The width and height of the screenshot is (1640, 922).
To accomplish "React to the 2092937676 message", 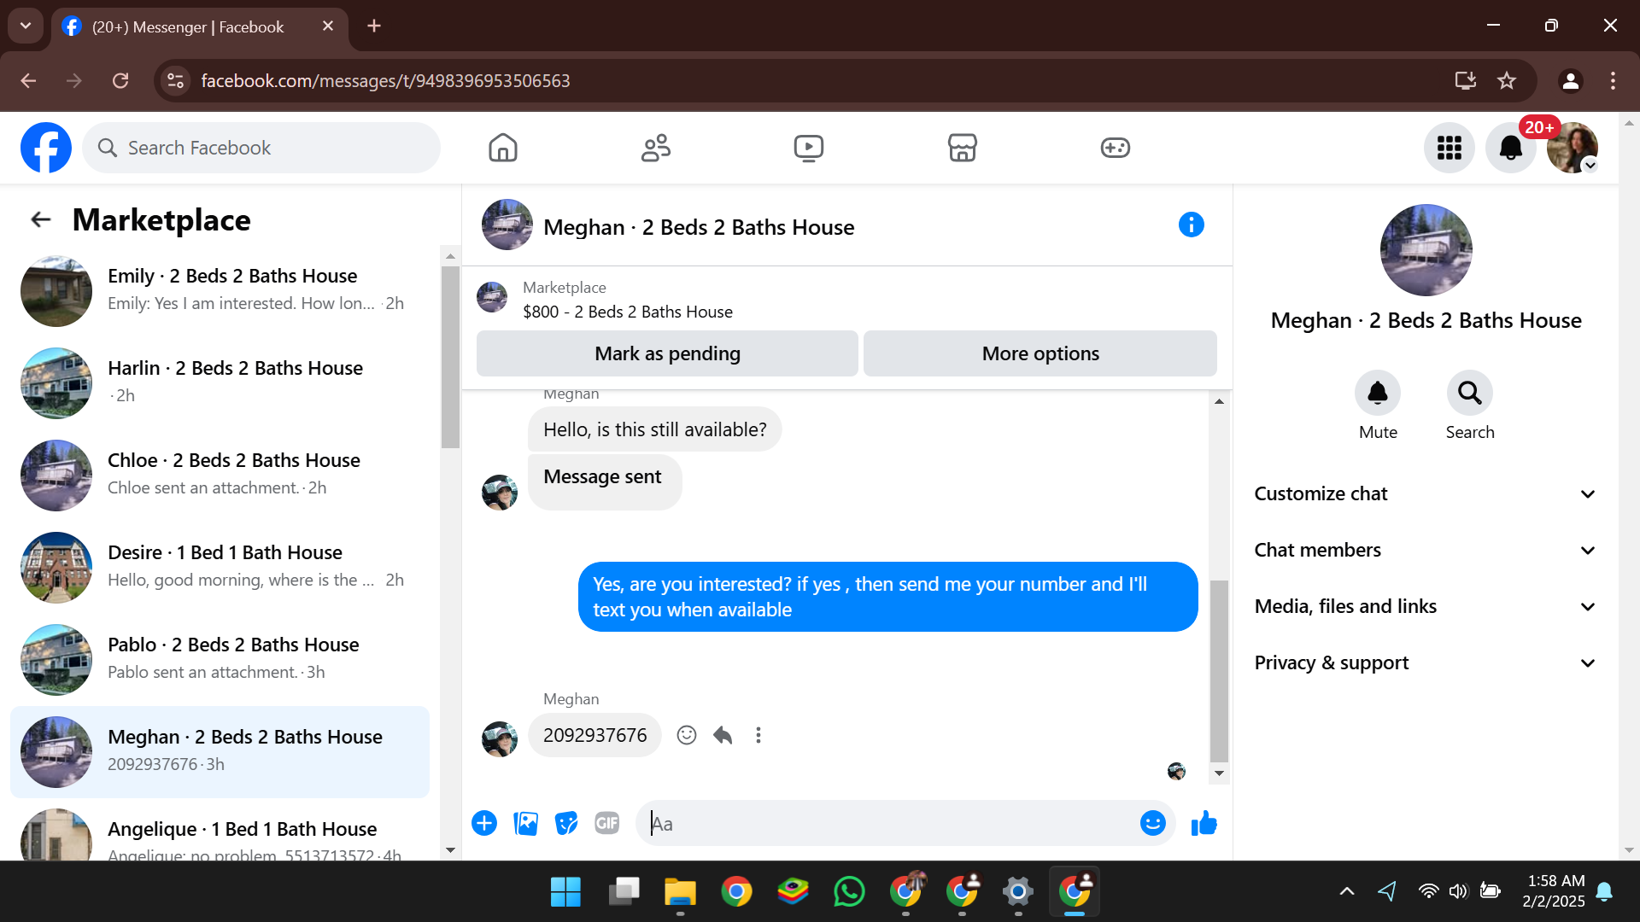I will coord(687,735).
